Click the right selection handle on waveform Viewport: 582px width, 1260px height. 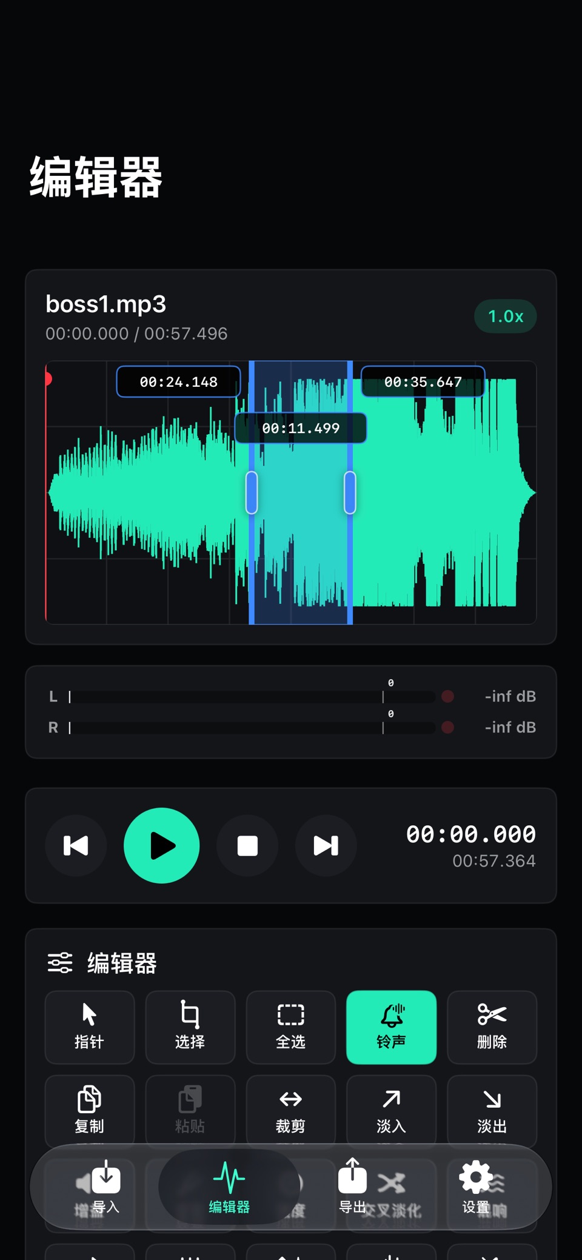pyautogui.click(x=350, y=492)
